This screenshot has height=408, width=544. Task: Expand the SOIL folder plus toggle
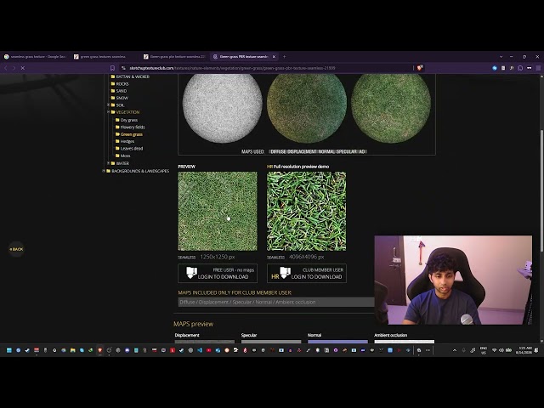click(108, 105)
